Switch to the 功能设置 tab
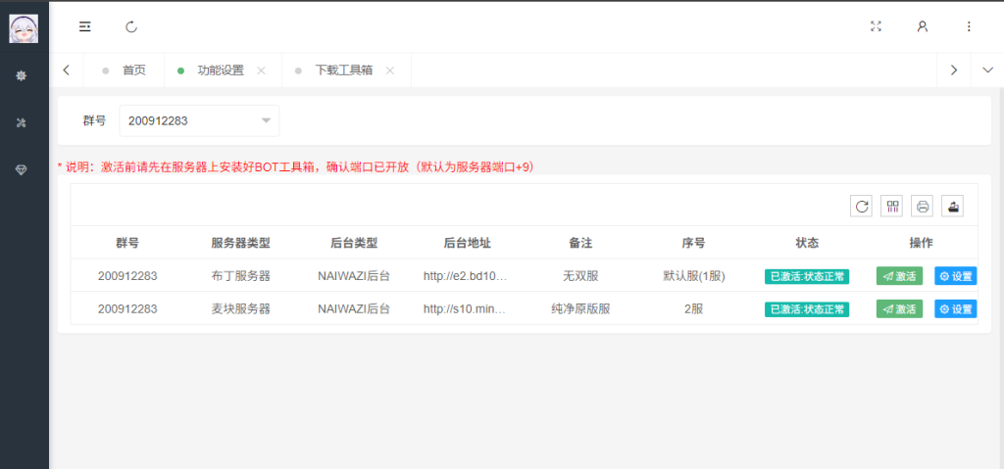The width and height of the screenshot is (1004, 469). click(221, 70)
